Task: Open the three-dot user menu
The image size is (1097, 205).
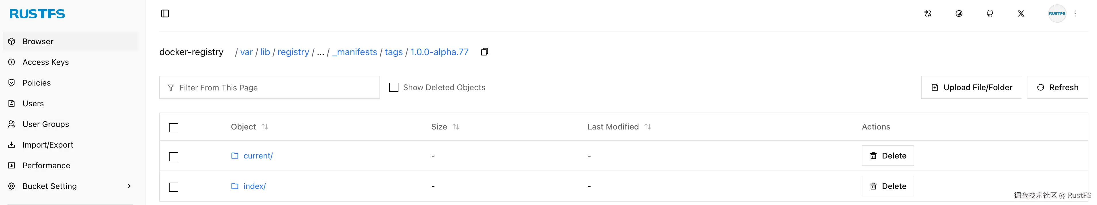Action: pyautogui.click(x=1075, y=13)
